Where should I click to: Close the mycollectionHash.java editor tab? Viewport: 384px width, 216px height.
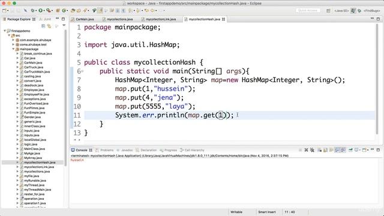pos(223,19)
